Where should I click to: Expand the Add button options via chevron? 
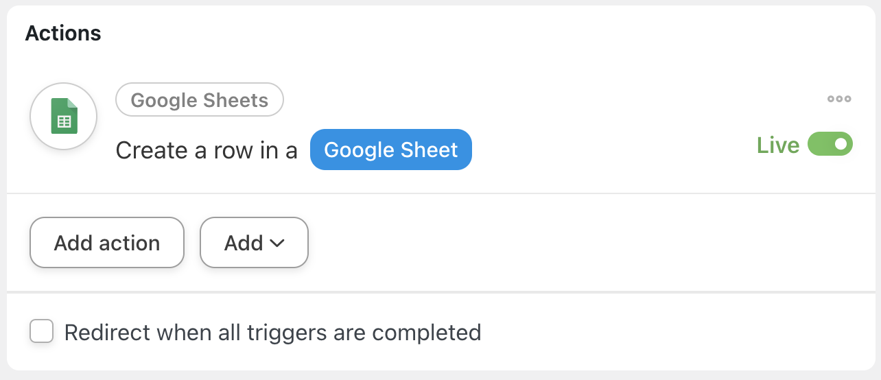click(x=278, y=243)
